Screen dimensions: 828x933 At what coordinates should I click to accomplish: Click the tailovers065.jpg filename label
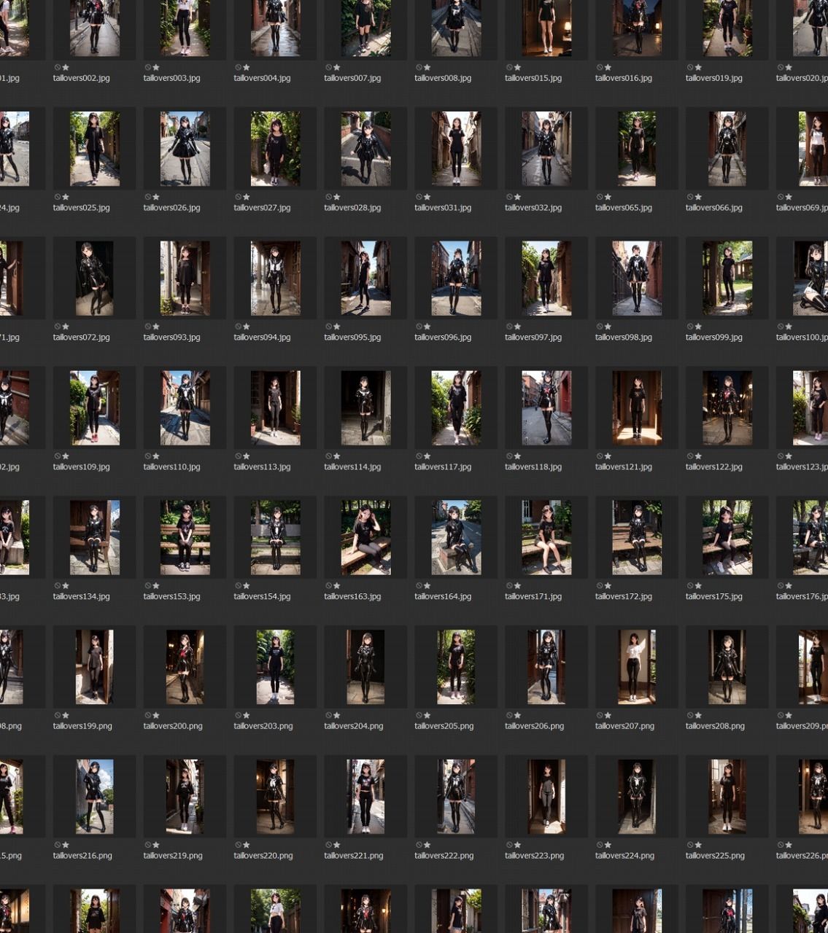(624, 208)
